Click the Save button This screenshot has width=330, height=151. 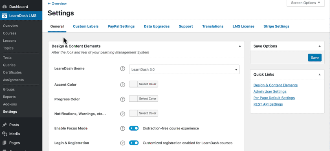point(315,58)
